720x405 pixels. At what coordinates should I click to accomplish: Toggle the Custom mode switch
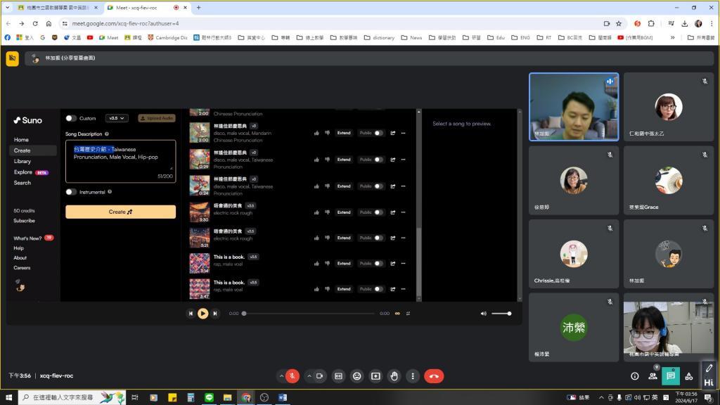[71, 118]
